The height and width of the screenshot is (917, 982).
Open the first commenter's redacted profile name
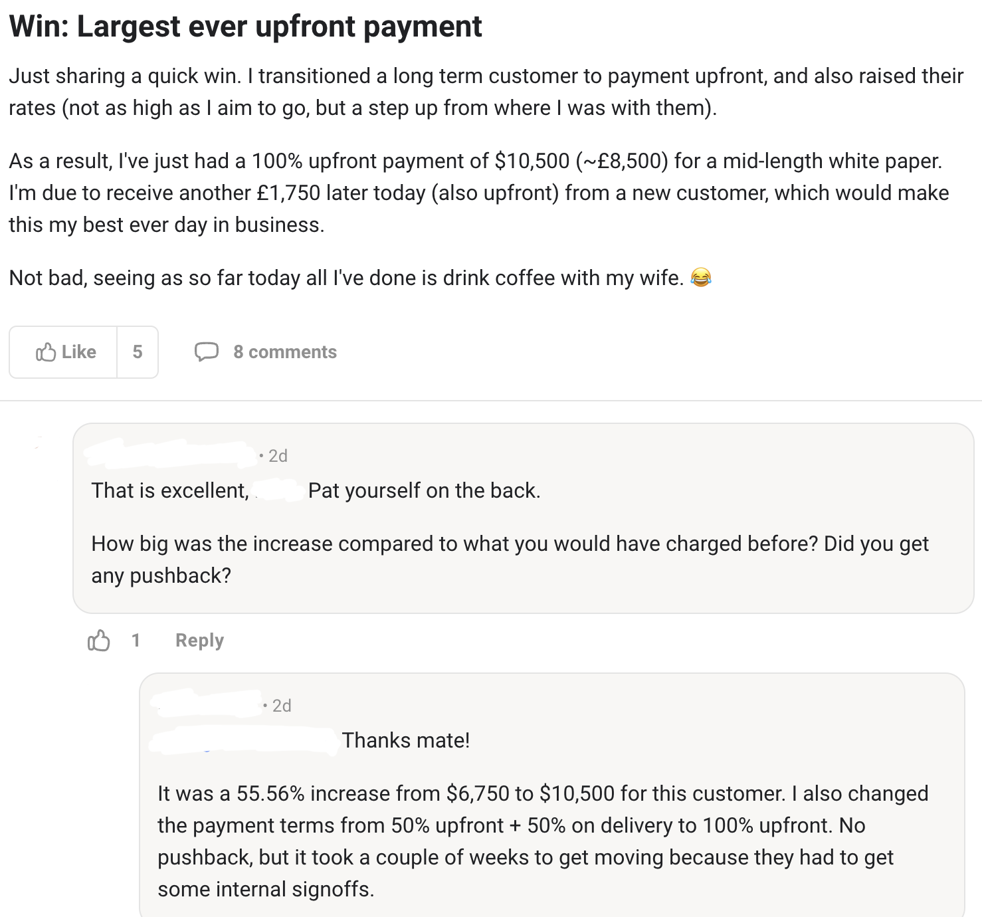(x=171, y=454)
